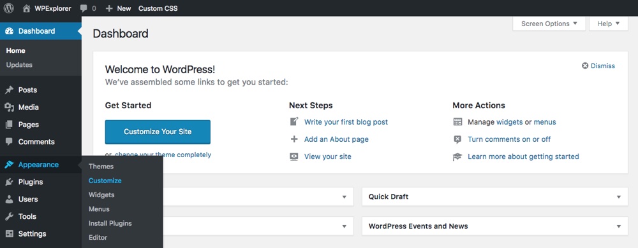Click the Comments speech bubble icon in sidebar
Image resolution: width=638 pixels, height=248 pixels.
9,142
